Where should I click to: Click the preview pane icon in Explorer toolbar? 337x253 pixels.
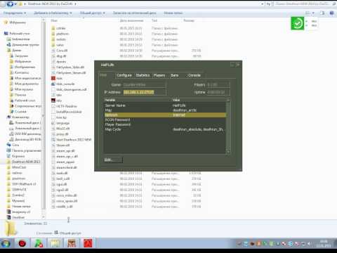322,13
